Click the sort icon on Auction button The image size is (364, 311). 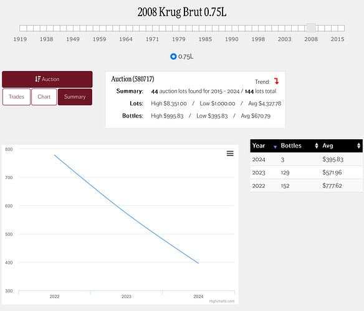coord(38,79)
